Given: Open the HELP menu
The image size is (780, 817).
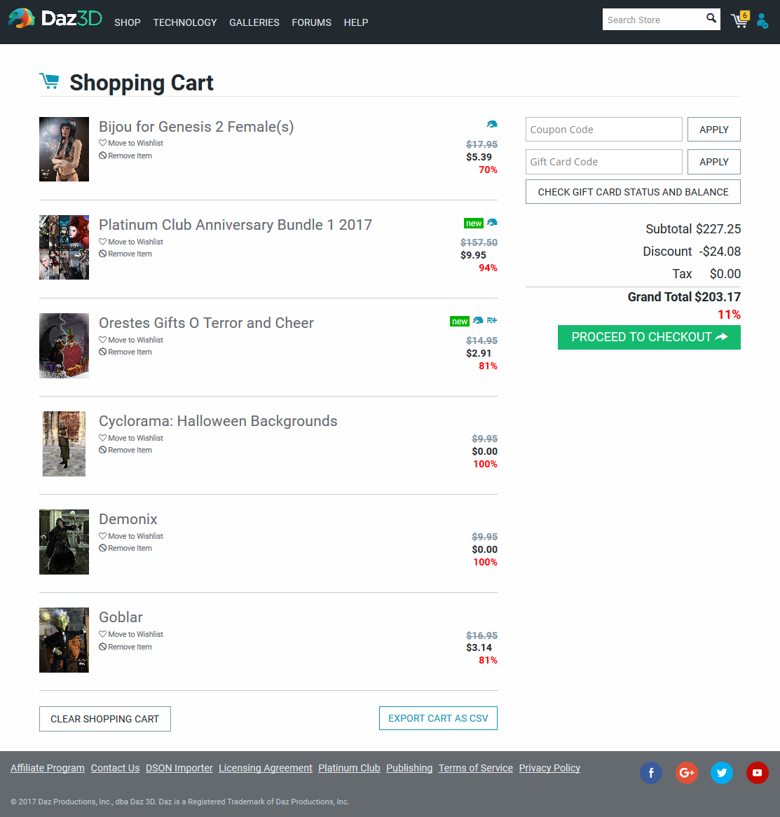Looking at the screenshot, I should coord(356,22).
